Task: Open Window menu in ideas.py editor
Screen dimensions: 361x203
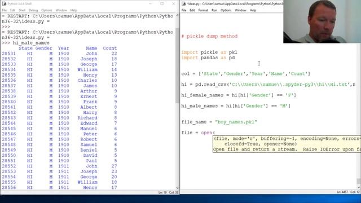Action: tap(240, 10)
